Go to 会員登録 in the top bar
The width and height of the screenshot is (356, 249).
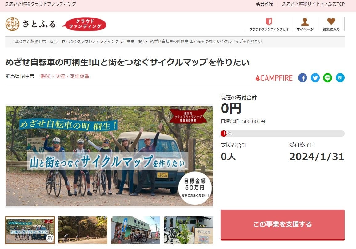tap(264, 4)
